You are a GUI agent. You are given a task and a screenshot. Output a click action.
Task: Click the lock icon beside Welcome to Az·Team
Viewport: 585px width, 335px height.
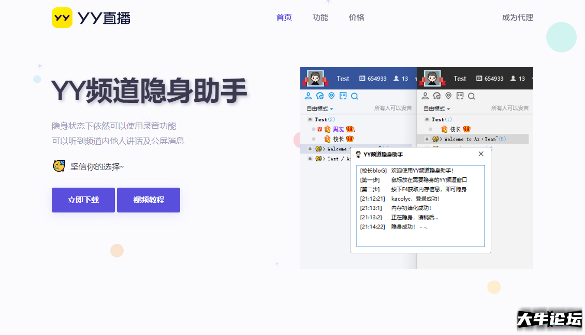pos(427,139)
